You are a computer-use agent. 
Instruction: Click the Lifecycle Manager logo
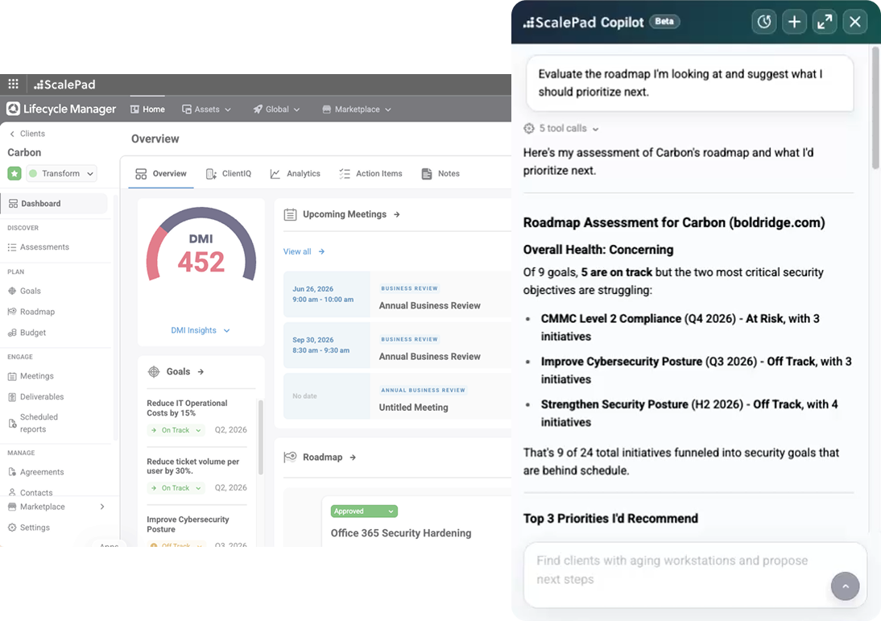click(61, 109)
